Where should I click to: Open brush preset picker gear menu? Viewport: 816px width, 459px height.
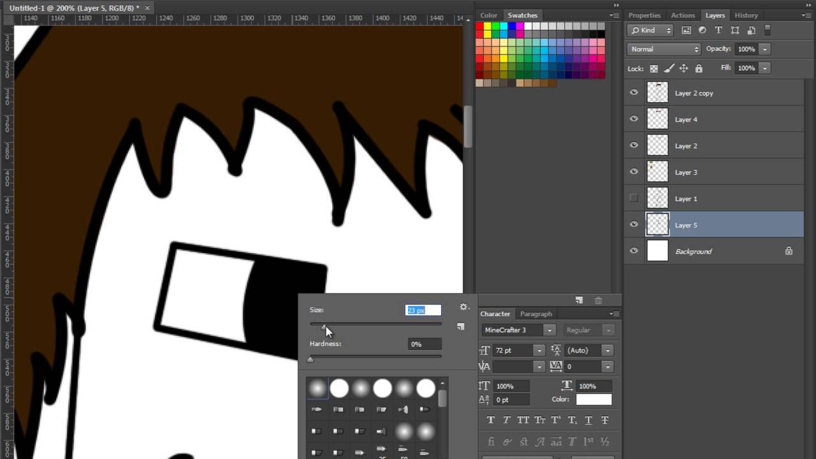[464, 307]
